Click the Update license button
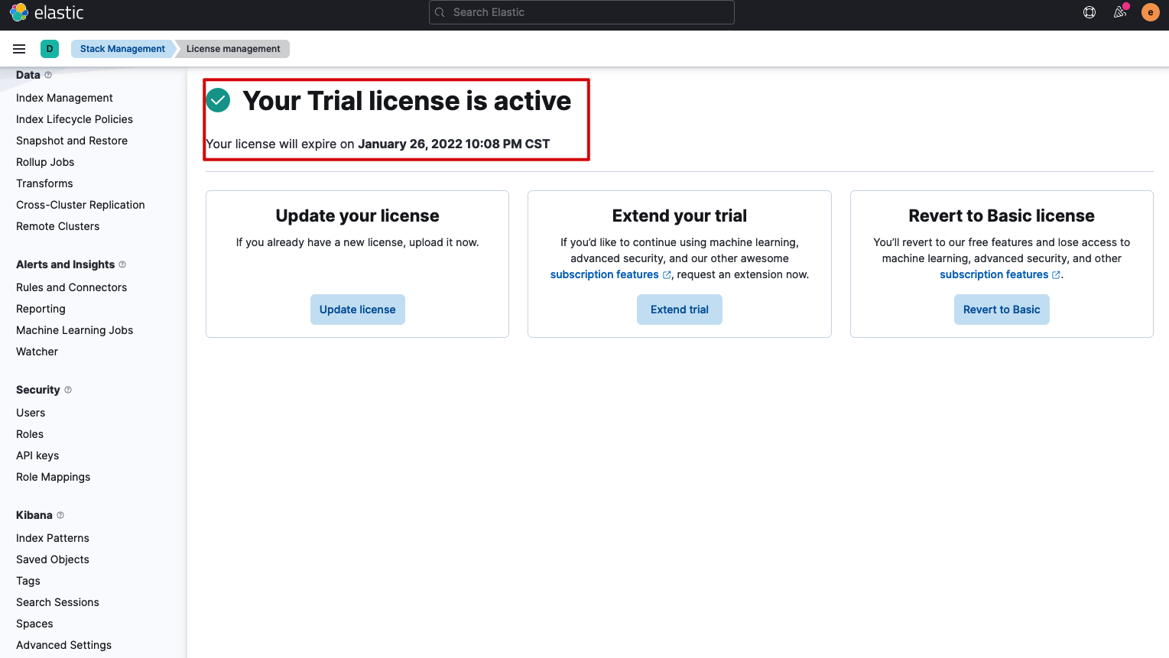The image size is (1169, 658). click(358, 310)
